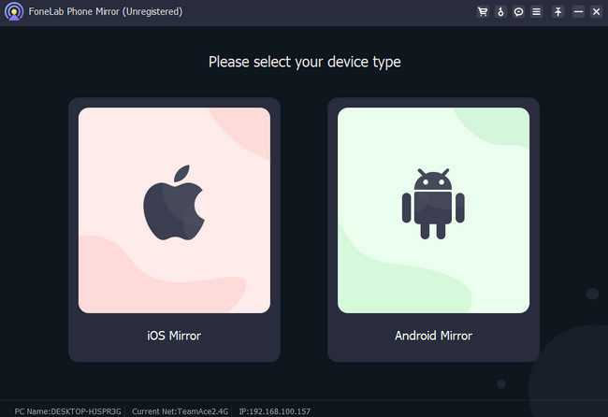Screen dimensions: 608x417
Task: Open the shopping cart purchase icon
Action: tap(483, 12)
